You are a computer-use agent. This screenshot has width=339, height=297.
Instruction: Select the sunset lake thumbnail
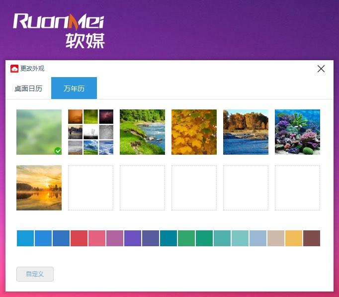[39, 188]
